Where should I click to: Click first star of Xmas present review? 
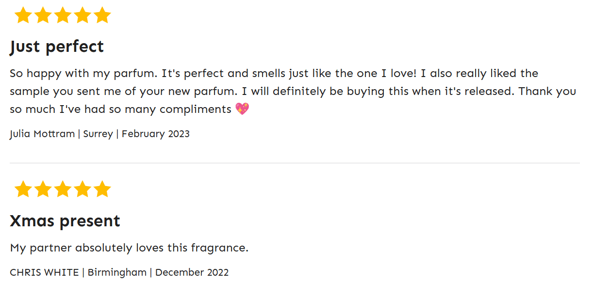[x=23, y=189]
